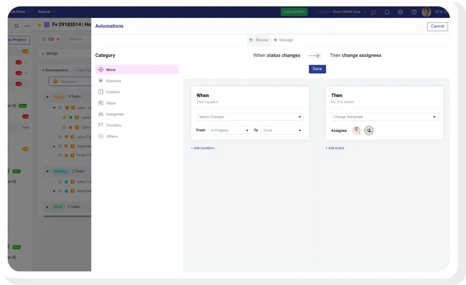Open the Exxon Mobil Corp company dropdown
The height and width of the screenshot is (285, 466).
click(x=349, y=11)
